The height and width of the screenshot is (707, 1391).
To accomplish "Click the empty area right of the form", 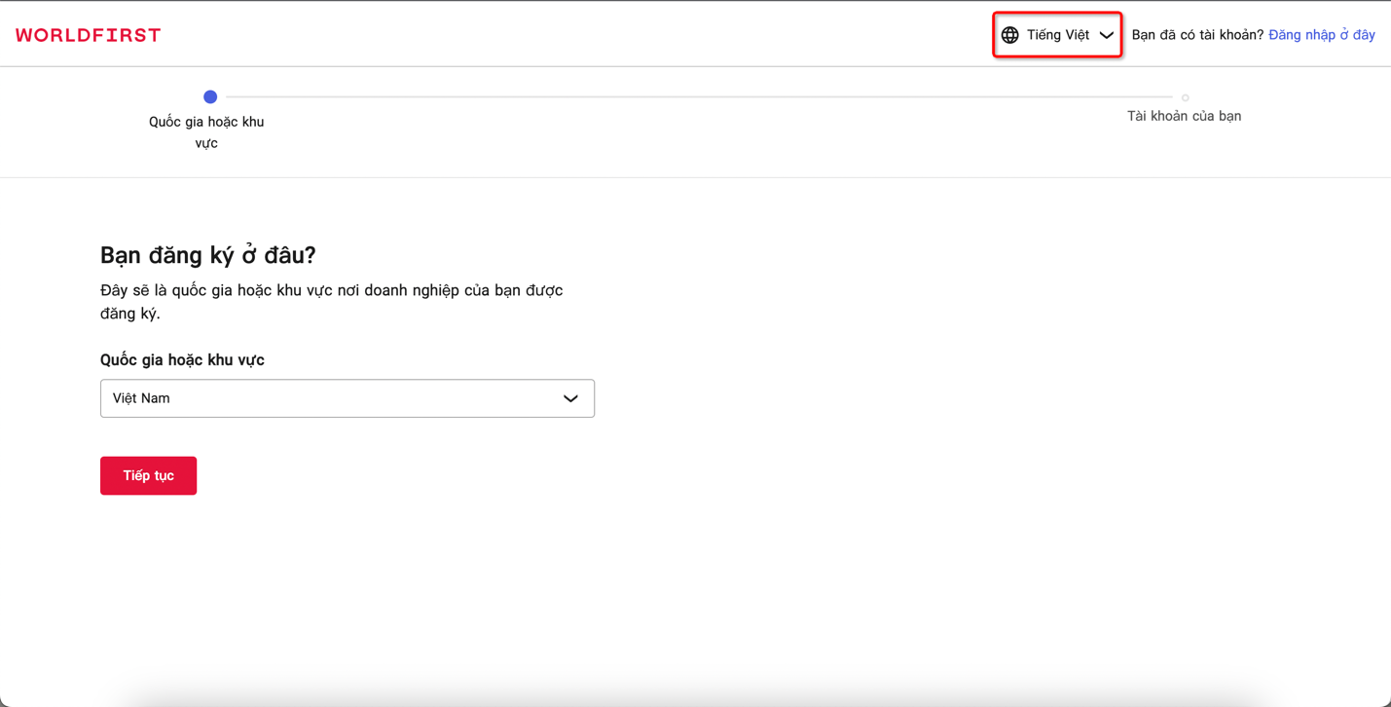I will pos(973,390).
